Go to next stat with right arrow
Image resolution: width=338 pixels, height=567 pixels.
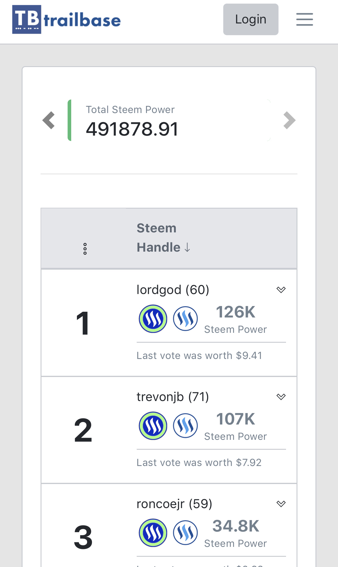289,120
